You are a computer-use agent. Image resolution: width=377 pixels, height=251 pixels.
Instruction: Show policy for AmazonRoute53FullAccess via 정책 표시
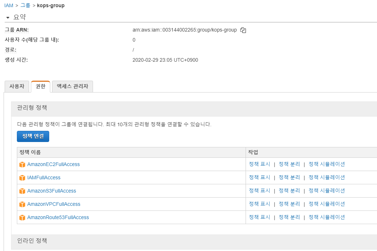[x=260, y=217]
